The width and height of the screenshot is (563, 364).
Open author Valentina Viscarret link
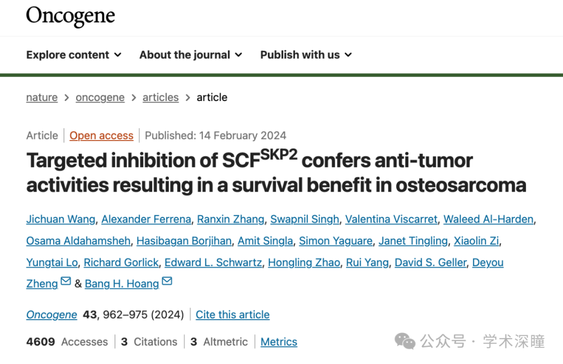[x=391, y=219]
